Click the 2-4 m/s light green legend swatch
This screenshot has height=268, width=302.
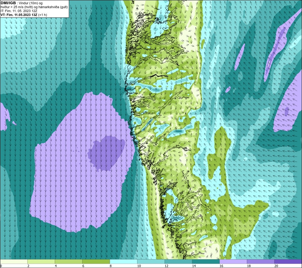(x=41, y=261)
